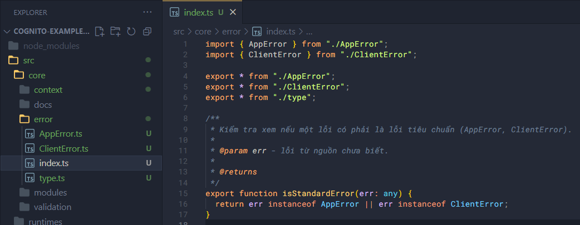Click the @returns tag in the doc comment
The width and height of the screenshot is (580, 225).
[239, 172]
